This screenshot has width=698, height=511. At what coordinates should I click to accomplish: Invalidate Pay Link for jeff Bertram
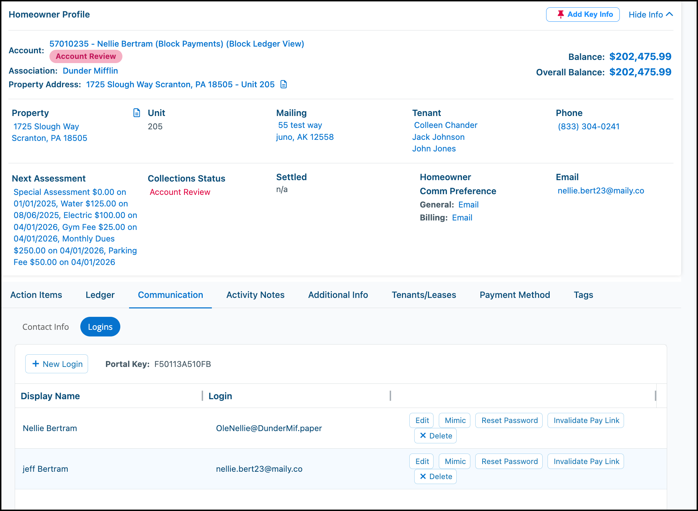(586, 461)
